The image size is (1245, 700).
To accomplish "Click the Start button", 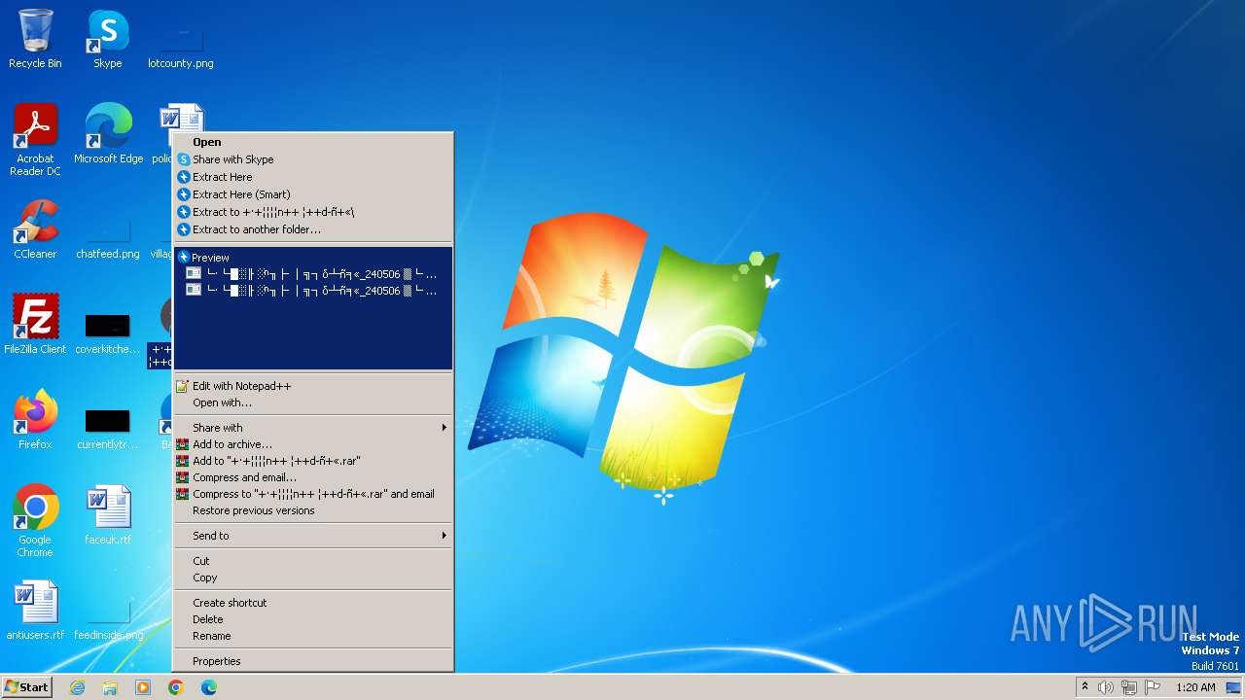I will click(x=27, y=687).
